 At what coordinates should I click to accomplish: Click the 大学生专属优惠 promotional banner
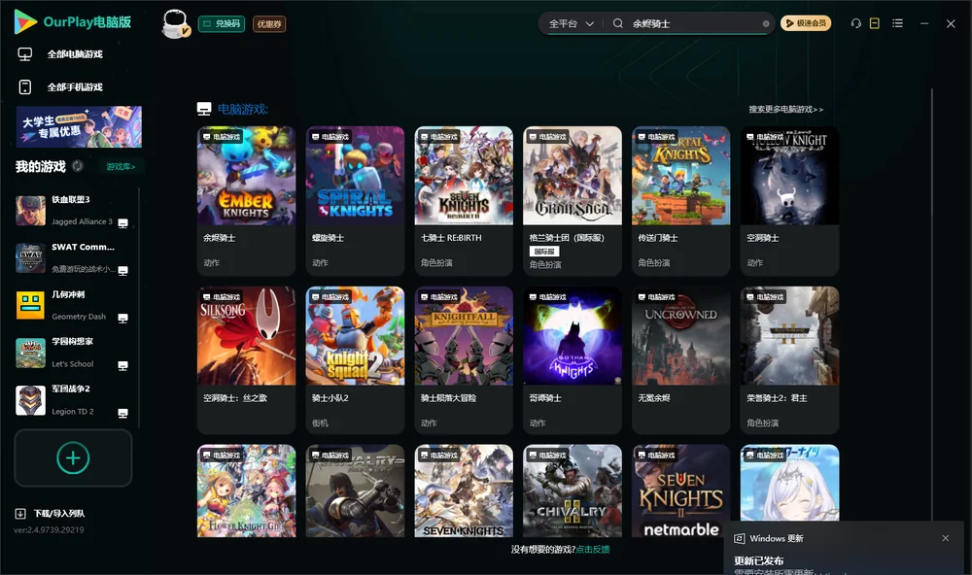tap(79, 126)
